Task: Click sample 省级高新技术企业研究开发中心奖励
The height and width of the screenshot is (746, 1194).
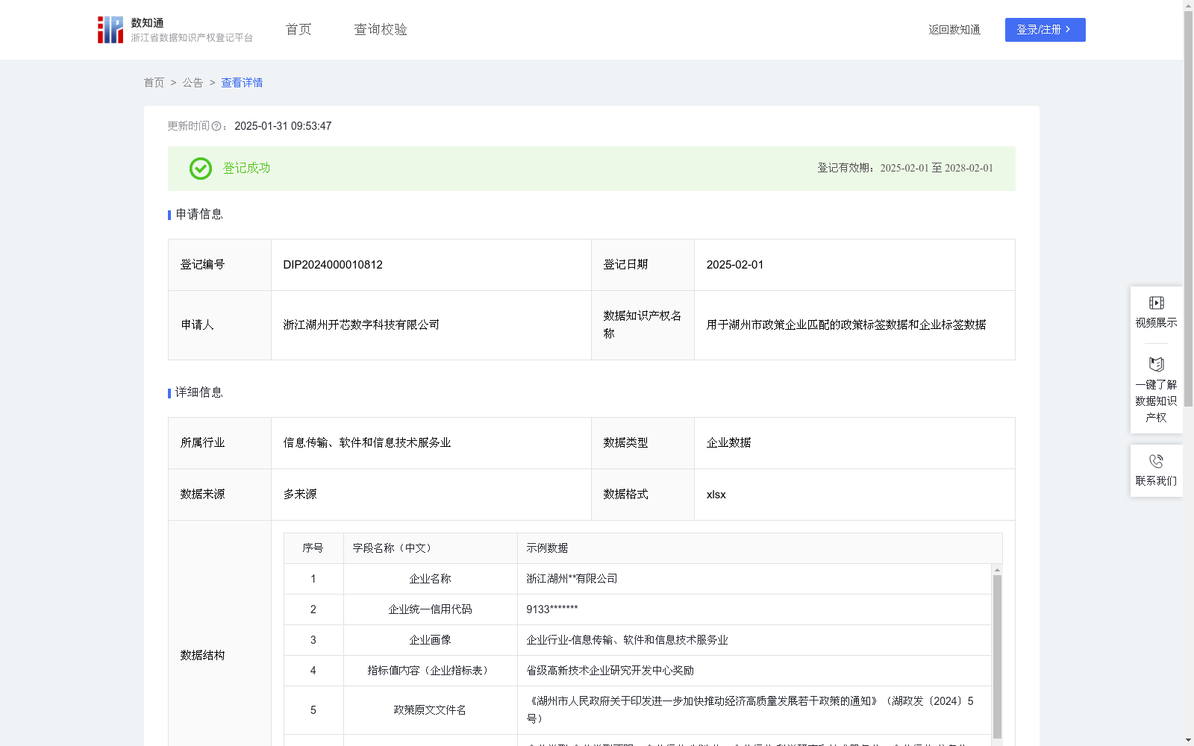Action: point(610,671)
